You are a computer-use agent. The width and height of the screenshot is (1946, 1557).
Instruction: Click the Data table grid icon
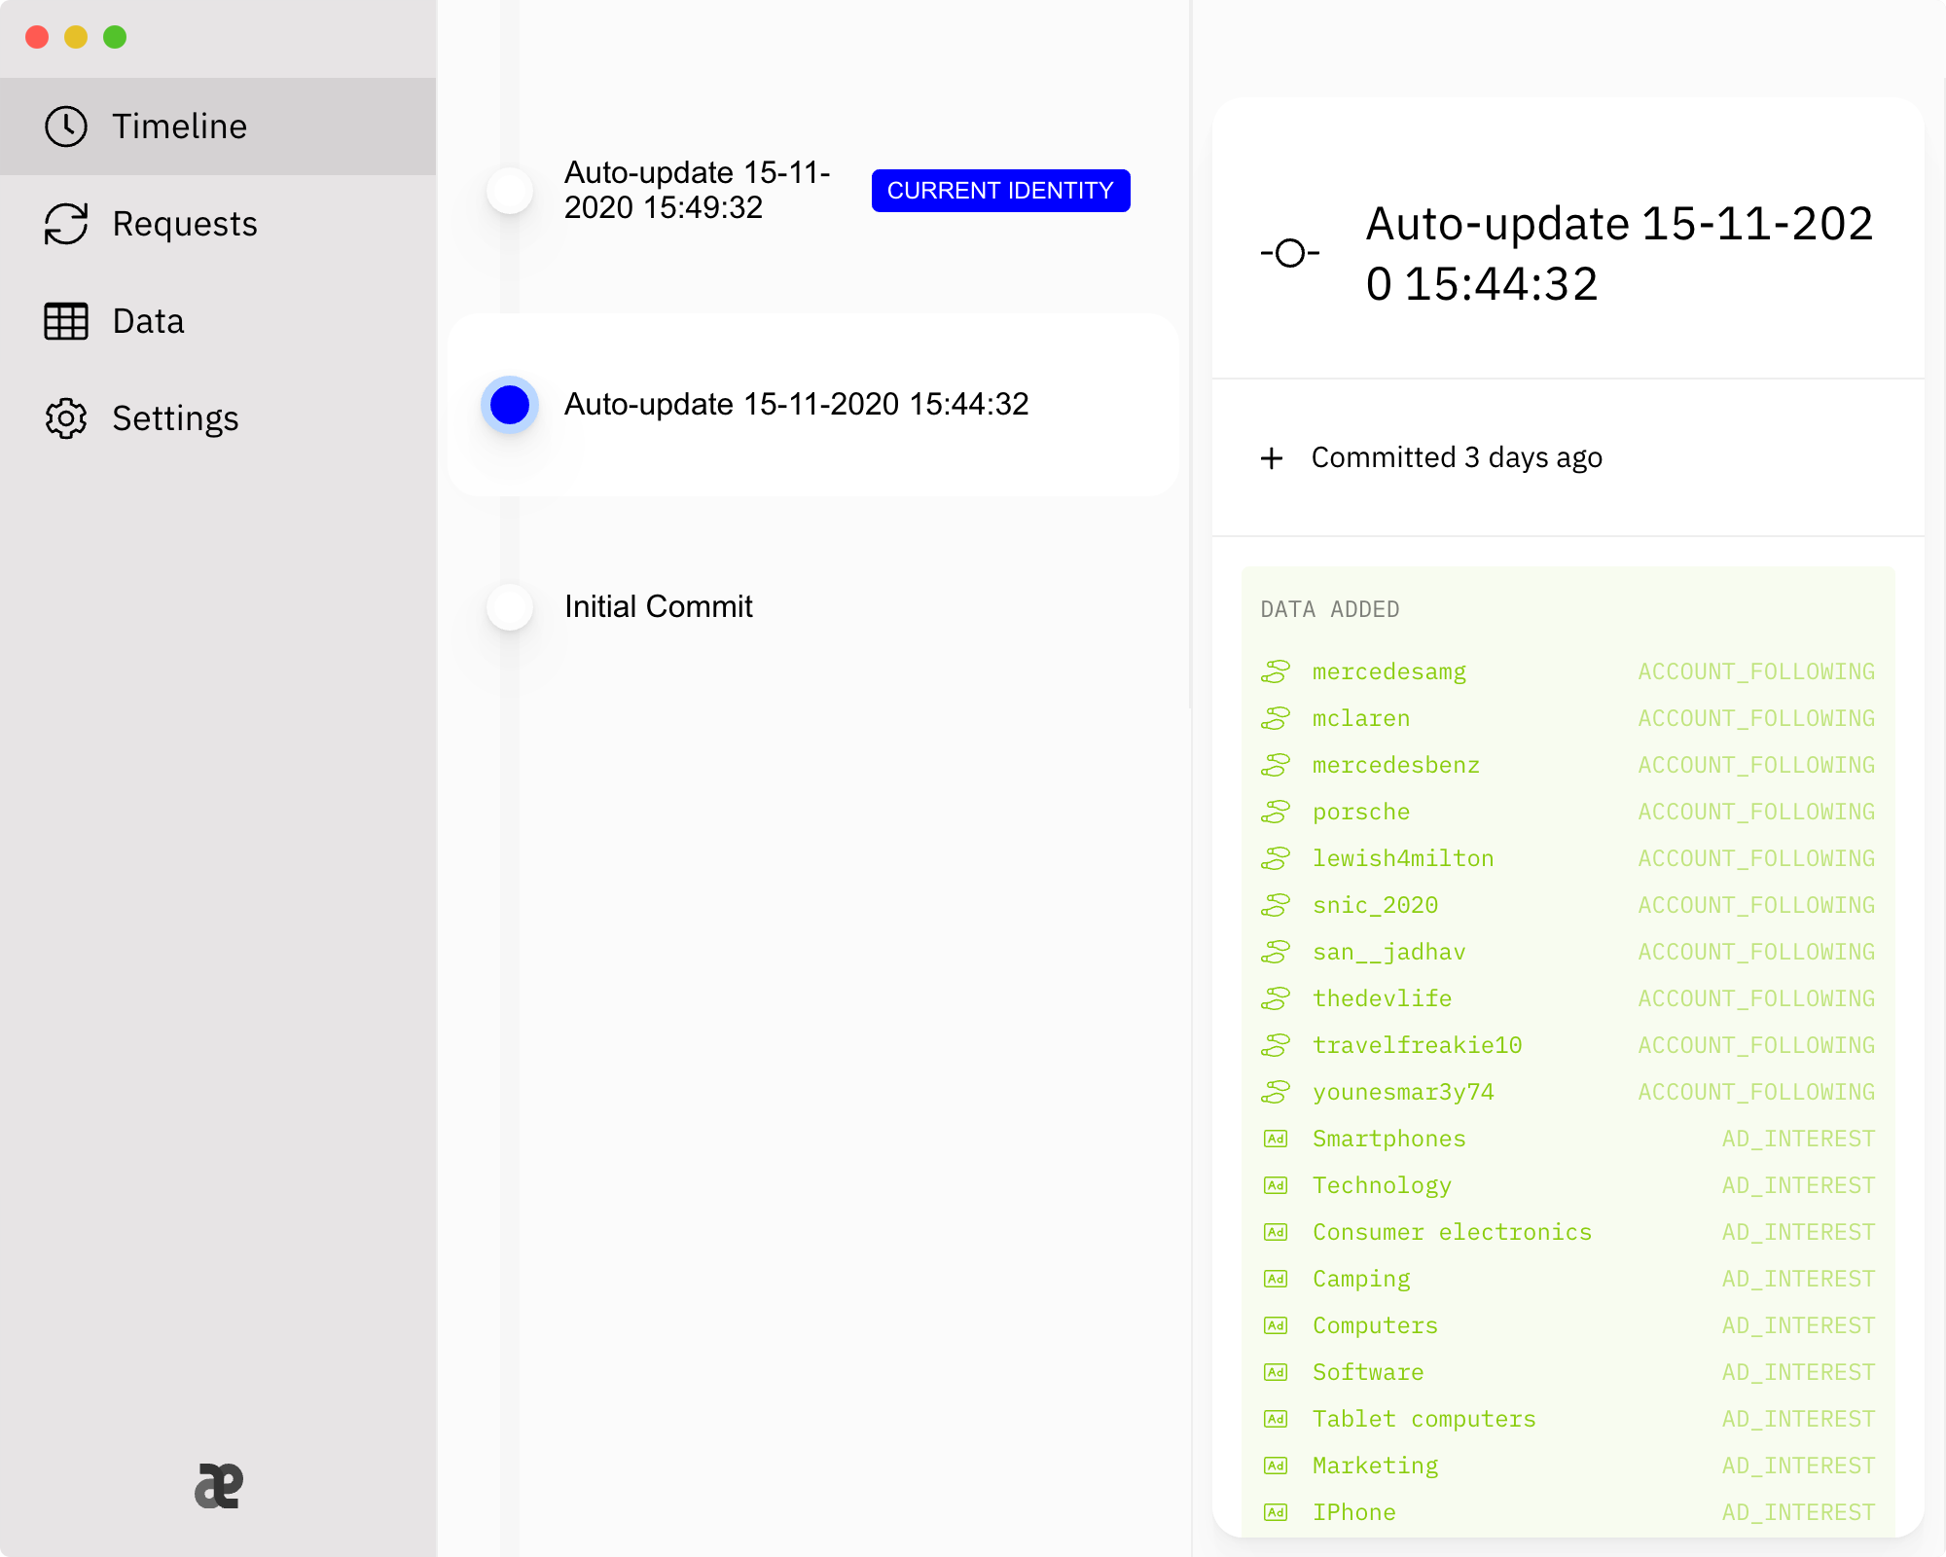click(66, 321)
